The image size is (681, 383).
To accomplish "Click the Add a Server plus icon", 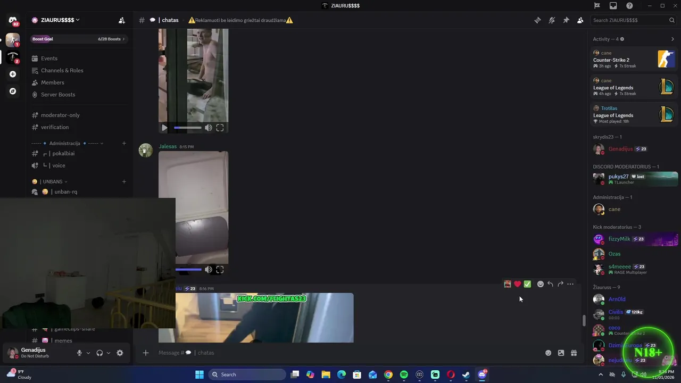I will click(13, 74).
